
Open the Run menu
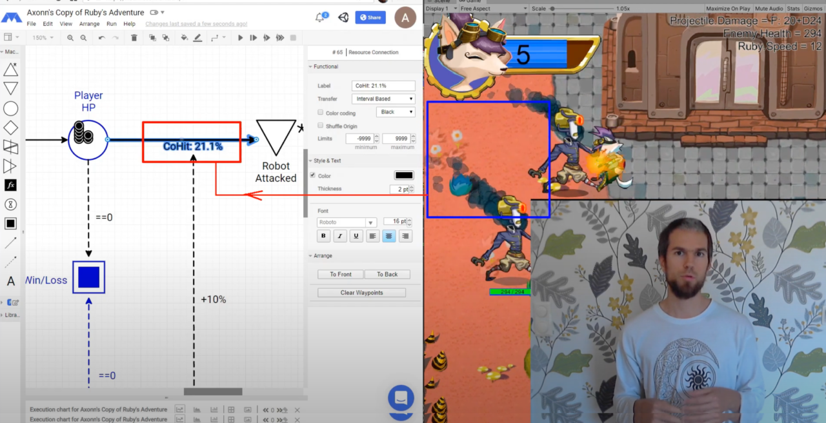point(112,24)
